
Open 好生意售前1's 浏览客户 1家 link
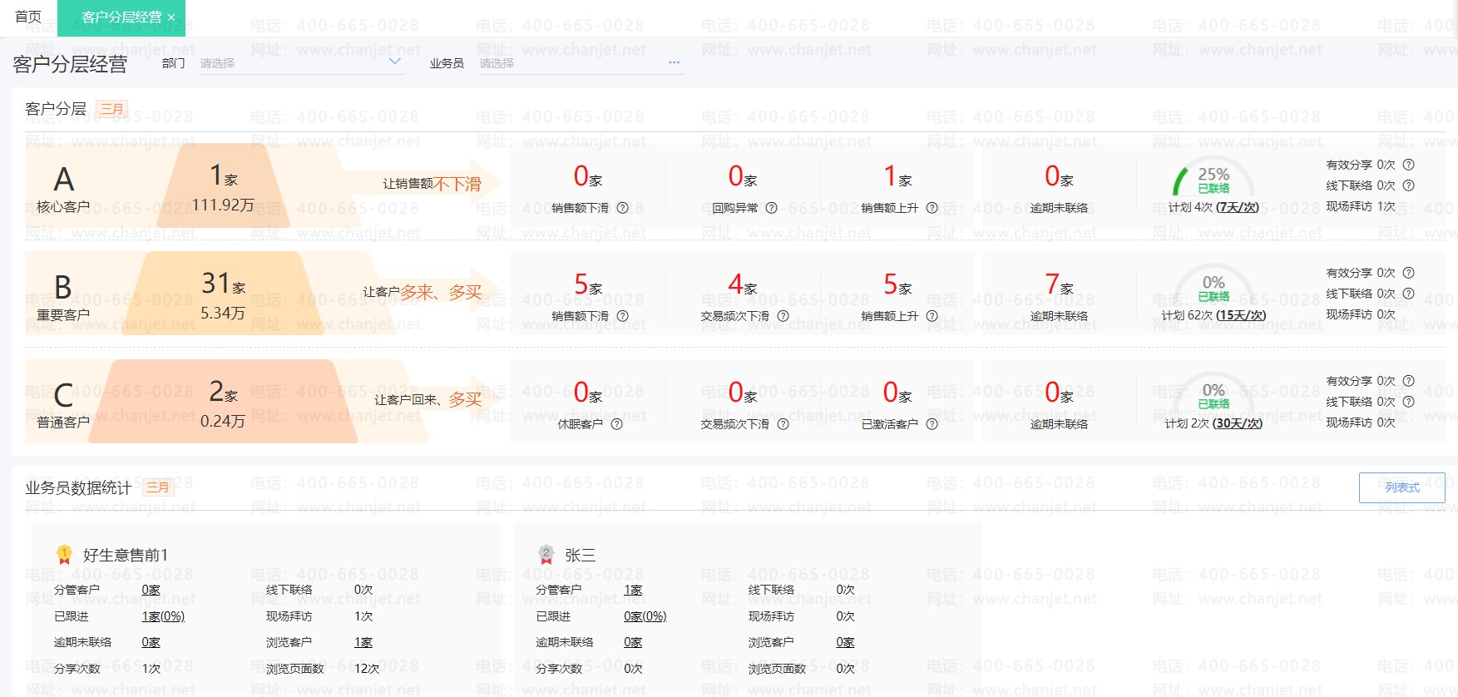(x=363, y=642)
